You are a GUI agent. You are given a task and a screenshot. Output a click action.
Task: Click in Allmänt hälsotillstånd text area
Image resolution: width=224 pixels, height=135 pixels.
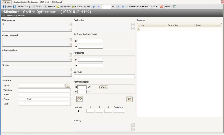pyautogui.click(x=36, y=42)
